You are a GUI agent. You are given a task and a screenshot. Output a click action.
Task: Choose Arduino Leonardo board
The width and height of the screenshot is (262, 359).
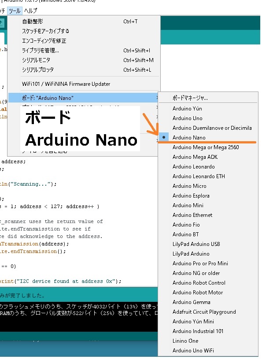coord(208,166)
